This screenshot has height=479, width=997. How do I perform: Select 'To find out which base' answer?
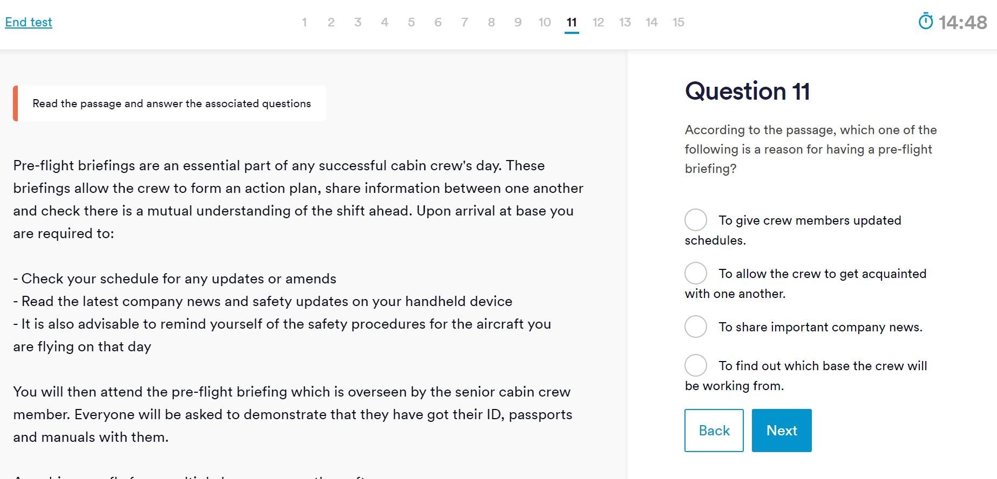click(696, 365)
